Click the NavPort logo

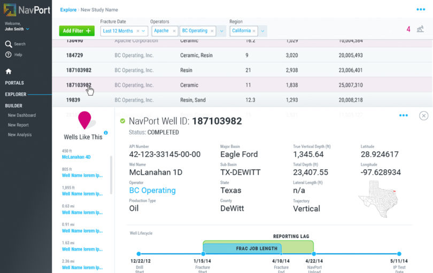point(27,10)
